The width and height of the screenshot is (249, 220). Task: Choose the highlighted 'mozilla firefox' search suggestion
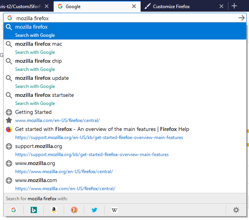pos(125,31)
